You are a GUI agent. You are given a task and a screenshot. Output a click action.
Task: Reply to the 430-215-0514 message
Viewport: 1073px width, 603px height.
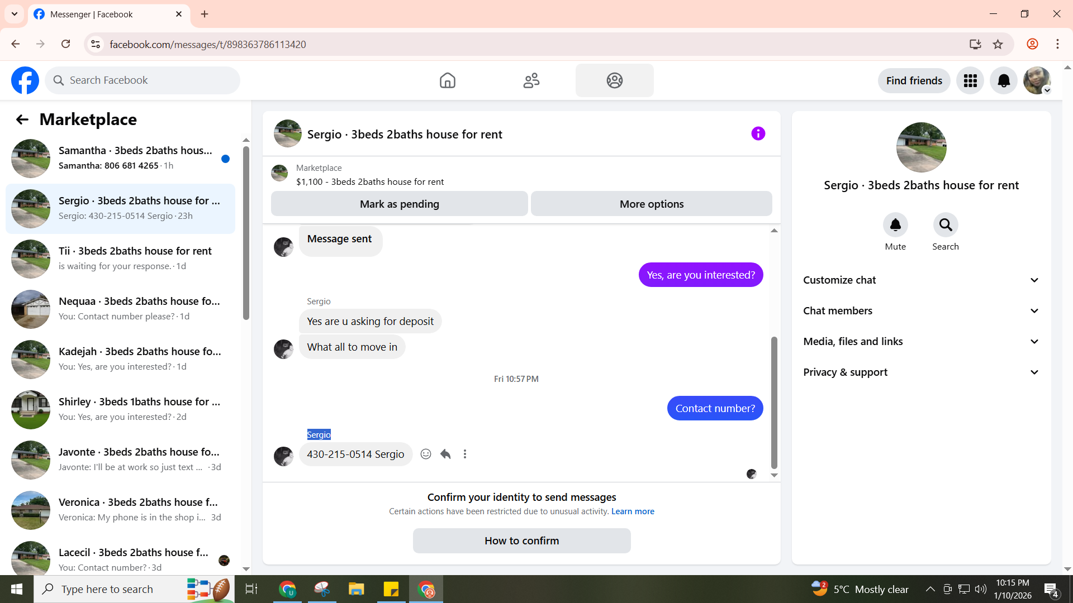[445, 454]
